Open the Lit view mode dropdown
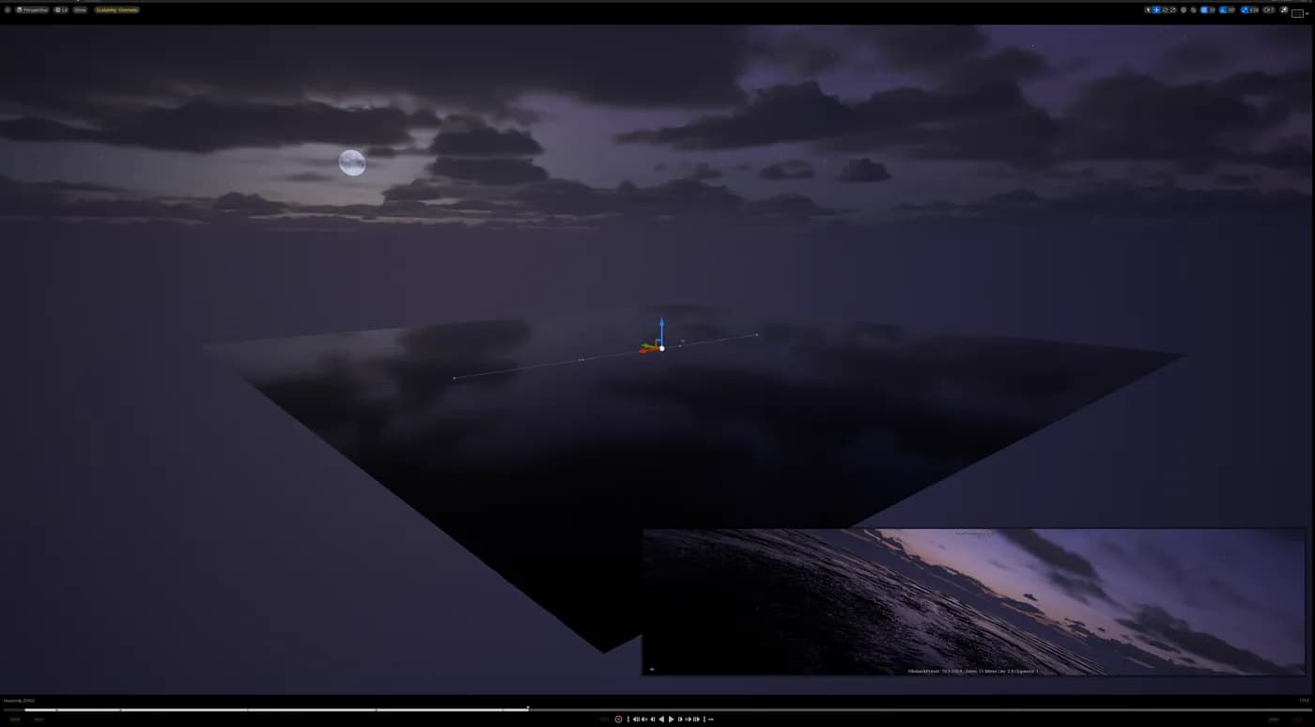The width and height of the screenshot is (1315, 727). [x=61, y=9]
